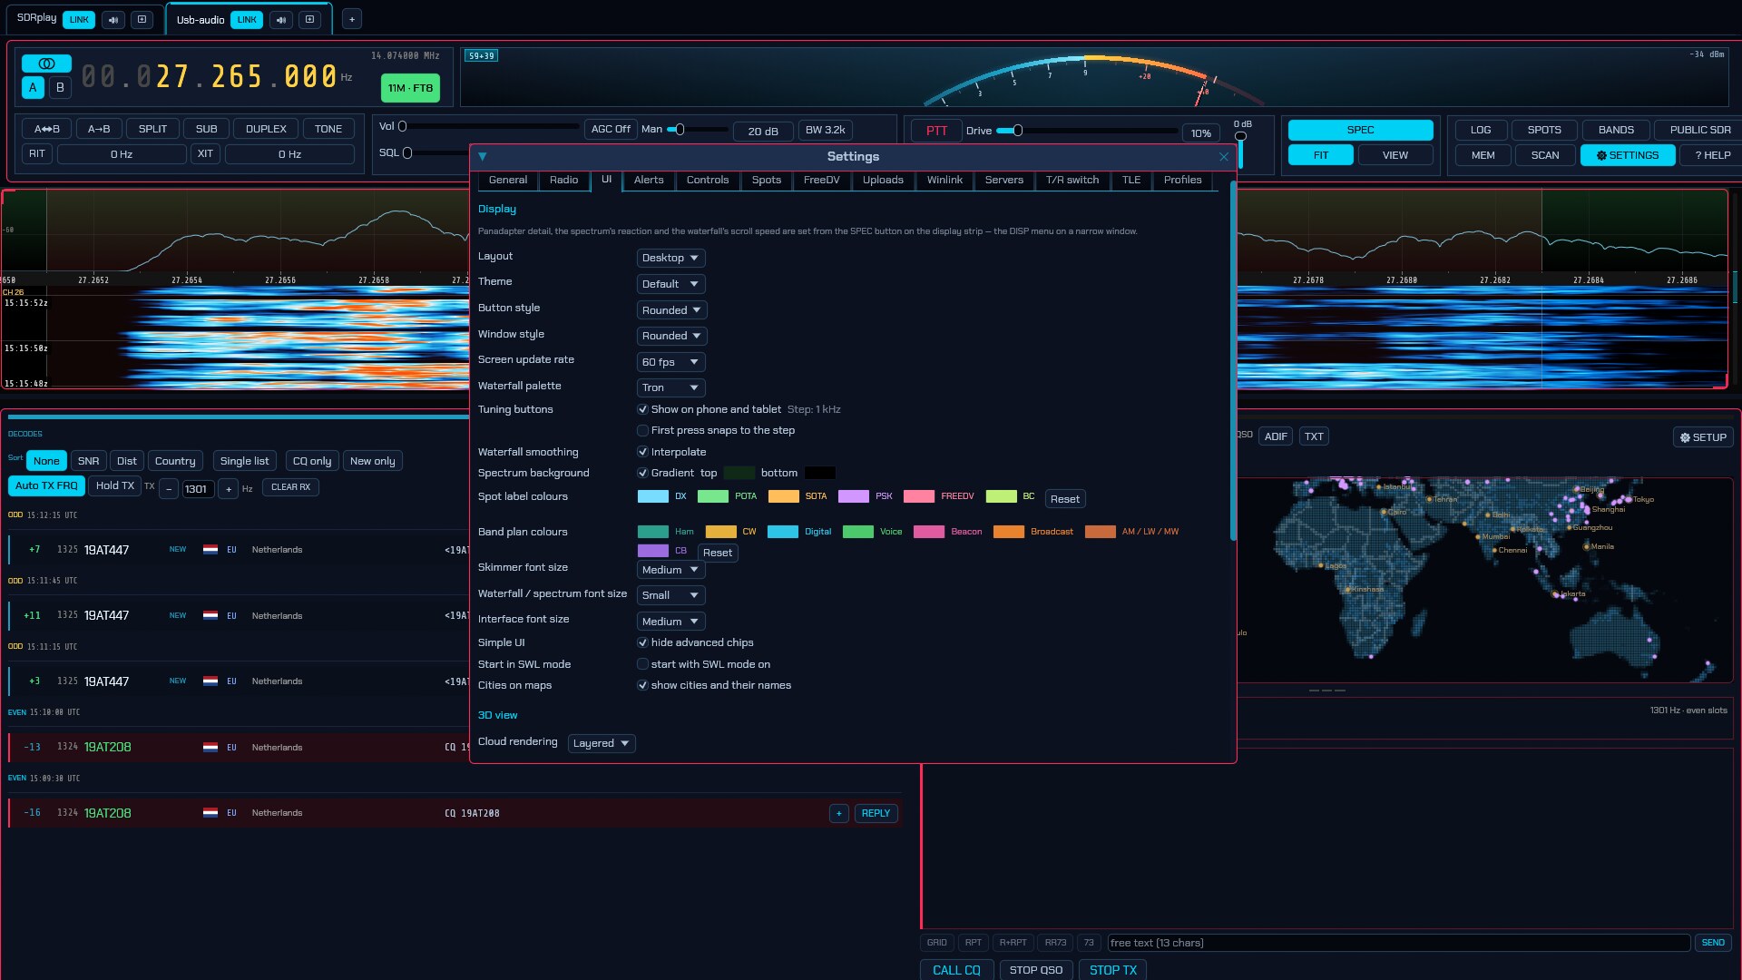Open the FreeDV settings tab

[821, 181]
